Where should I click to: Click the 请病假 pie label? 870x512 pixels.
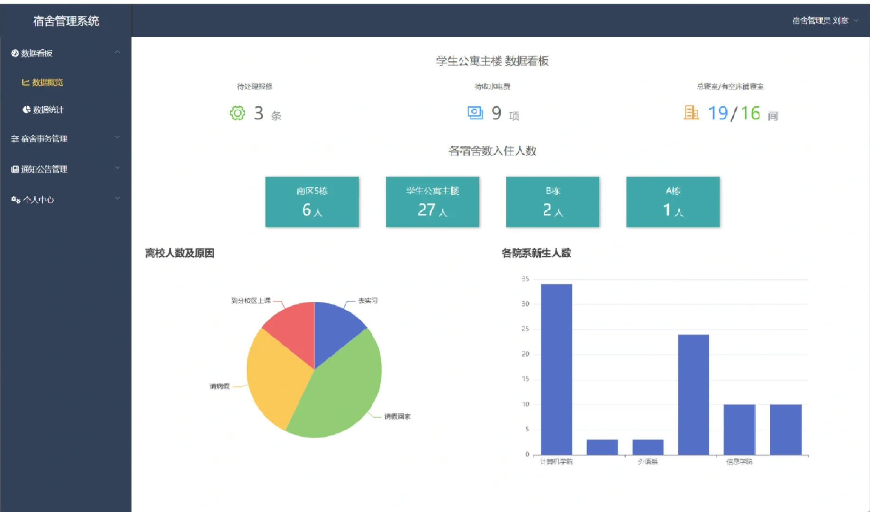pos(220,386)
